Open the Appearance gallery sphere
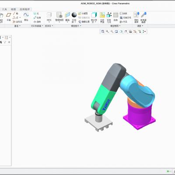This screenshot has width=175, height=175. click(74, 15)
